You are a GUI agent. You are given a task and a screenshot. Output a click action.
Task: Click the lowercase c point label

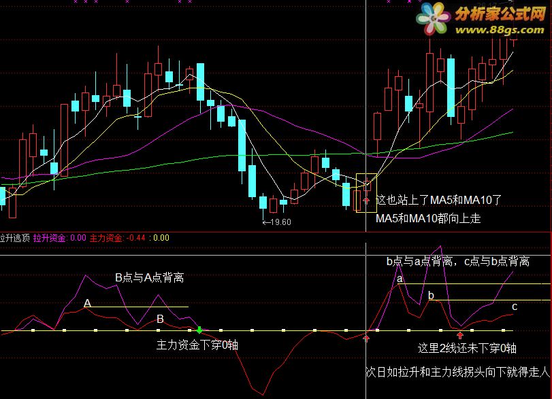pos(515,307)
